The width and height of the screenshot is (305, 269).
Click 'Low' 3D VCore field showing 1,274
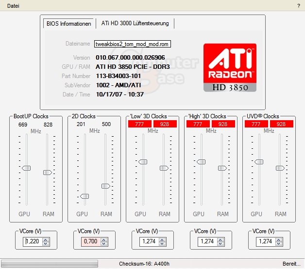click(149, 242)
